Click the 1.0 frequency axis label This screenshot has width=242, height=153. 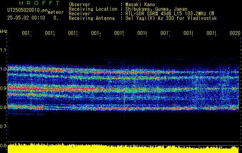point(3,69)
